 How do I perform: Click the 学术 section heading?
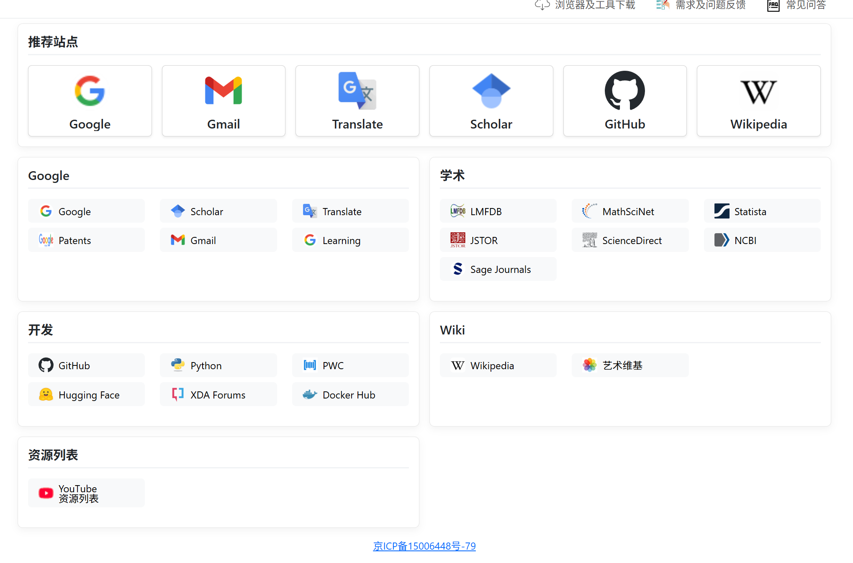coord(452,175)
